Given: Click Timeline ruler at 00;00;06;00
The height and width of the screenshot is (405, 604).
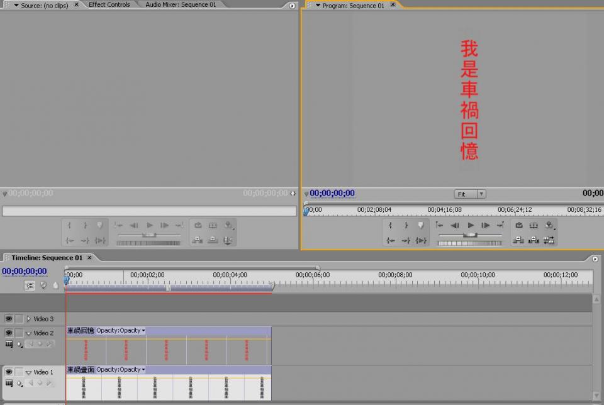Looking at the screenshot, I should [x=313, y=275].
